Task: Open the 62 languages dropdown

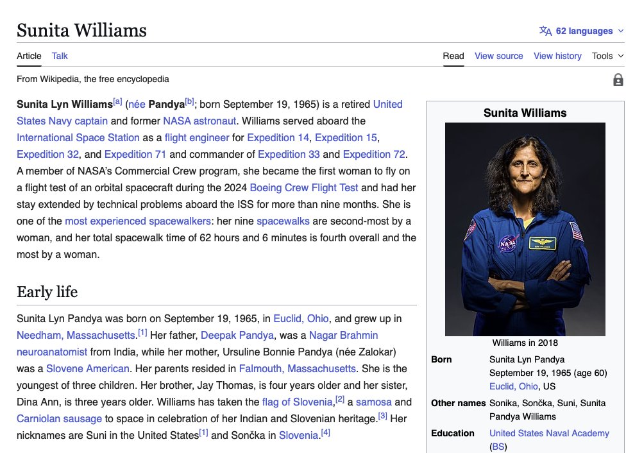Action: point(581,31)
